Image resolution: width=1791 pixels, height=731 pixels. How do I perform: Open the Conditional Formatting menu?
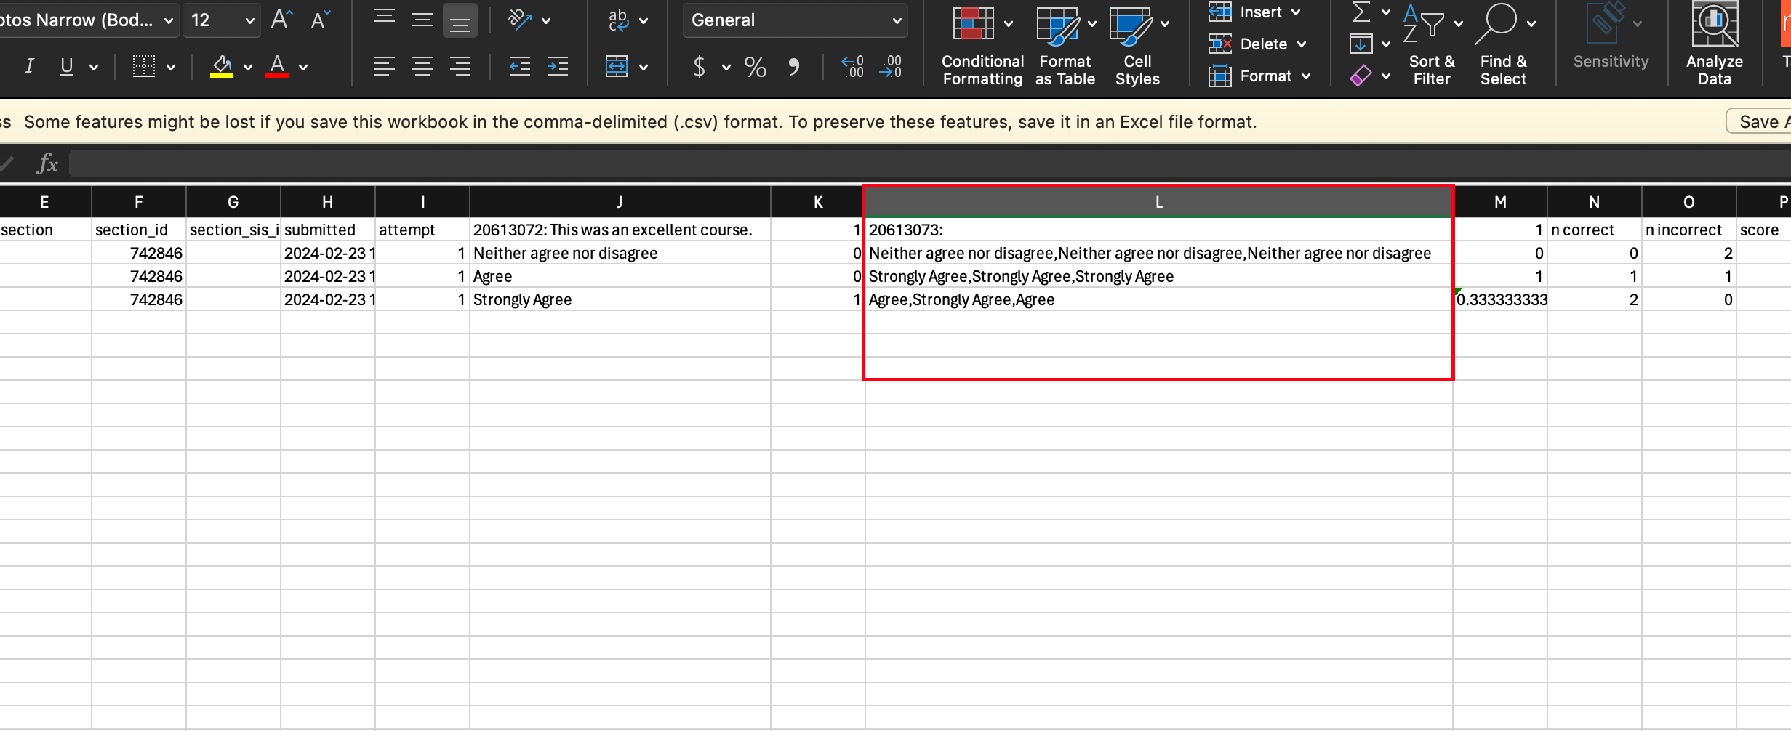[981, 45]
